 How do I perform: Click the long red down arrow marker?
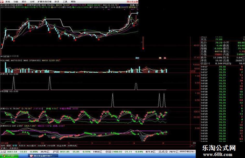[143, 43]
